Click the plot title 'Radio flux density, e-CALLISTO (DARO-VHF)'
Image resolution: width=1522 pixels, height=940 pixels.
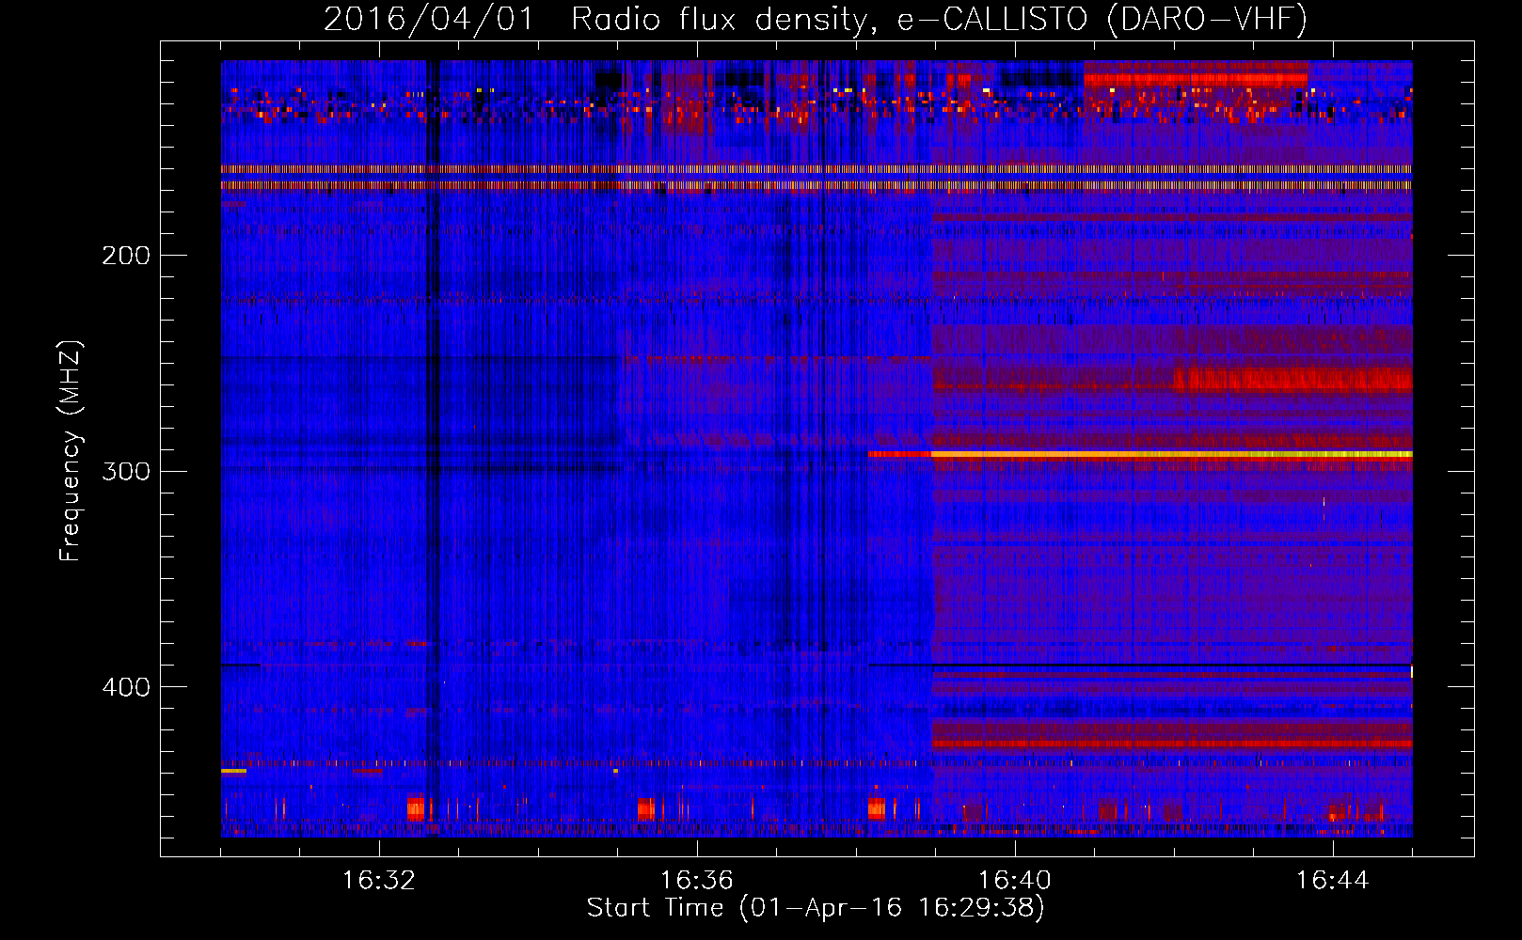click(x=939, y=20)
